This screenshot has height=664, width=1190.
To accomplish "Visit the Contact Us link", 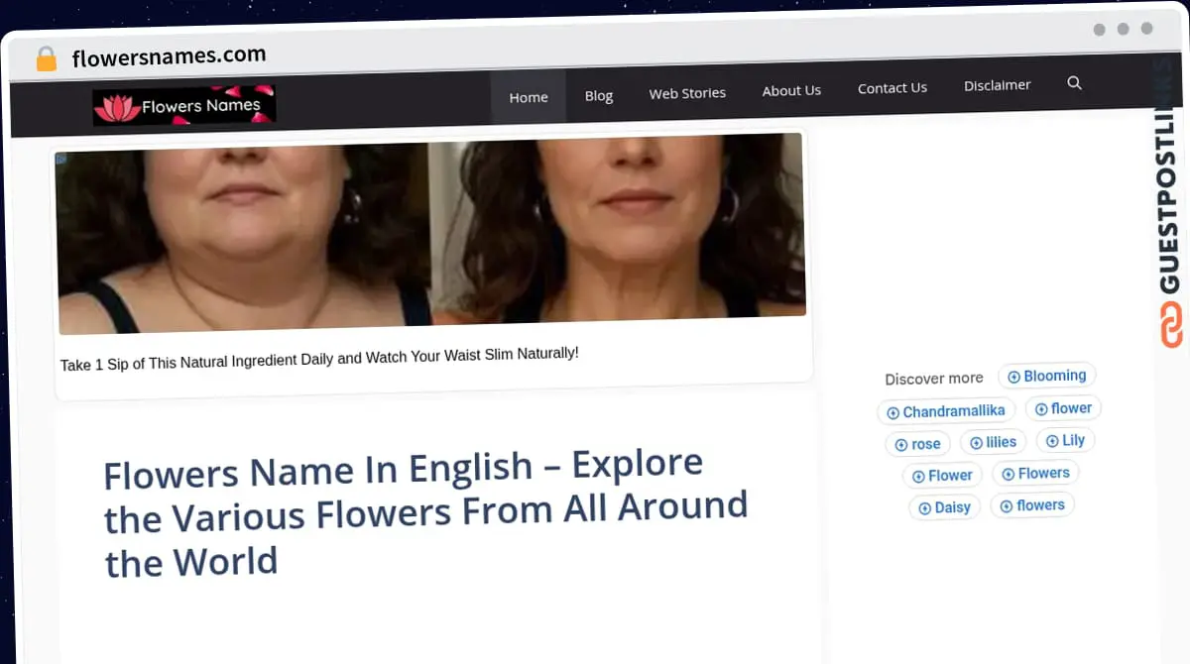I will (x=892, y=88).
